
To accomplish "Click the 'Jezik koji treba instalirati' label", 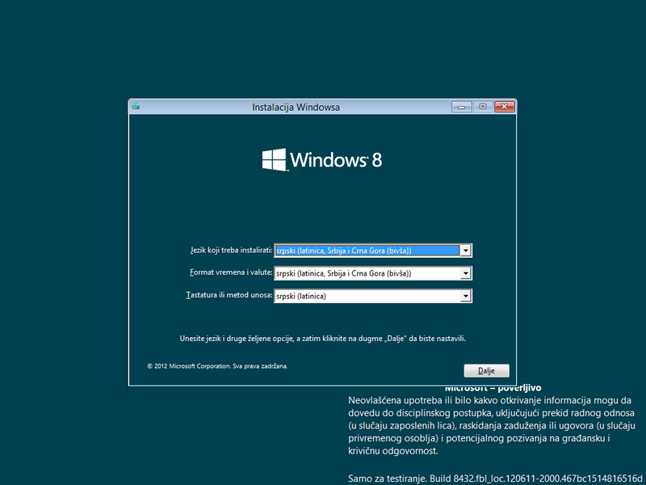I will (231, 250).
